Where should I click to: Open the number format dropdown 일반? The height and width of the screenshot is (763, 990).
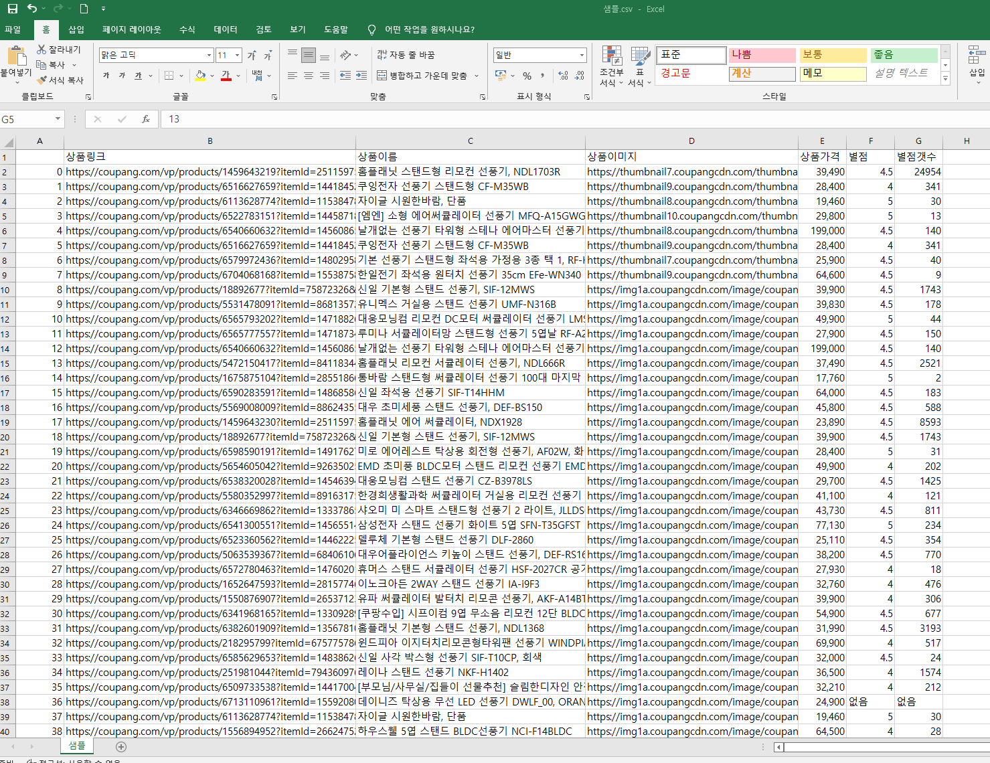click(x=582, y=56)
